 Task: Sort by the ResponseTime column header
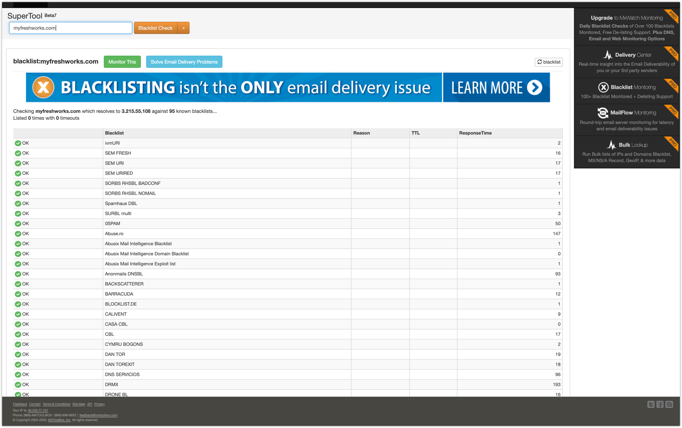click(x=475, y=133)
